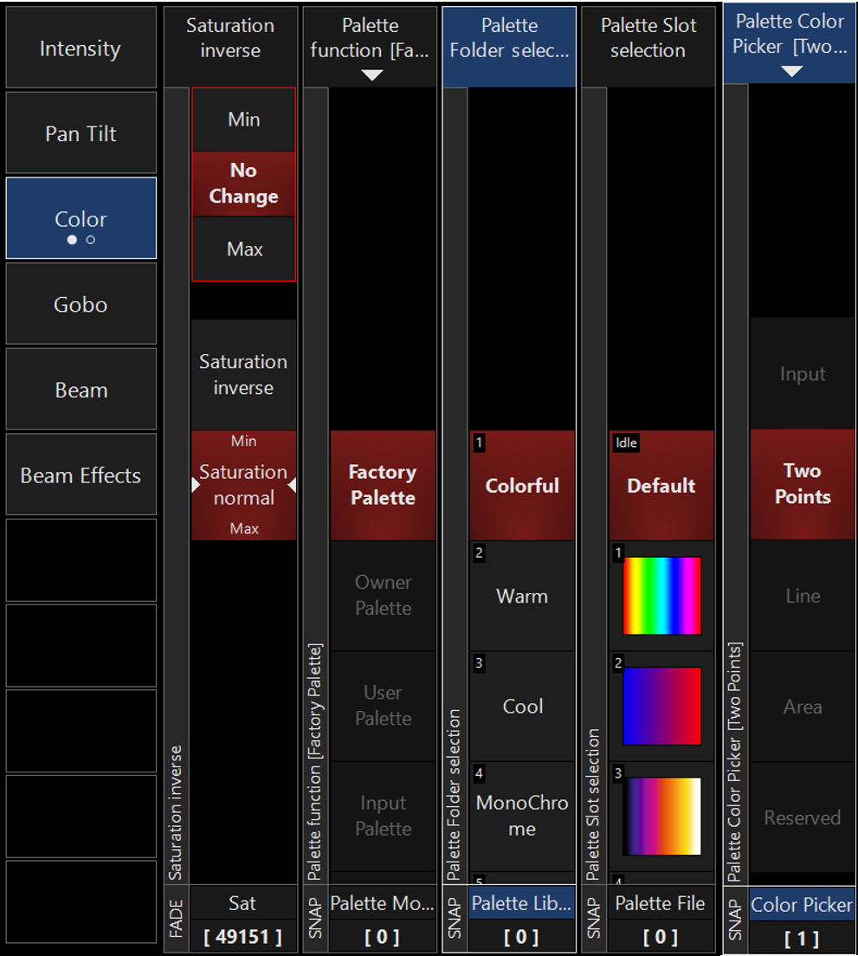This screenshot has width=858, height=956.
Task: Click the vertical Palette Folder selection strip
Action: (x=455, y=486)
